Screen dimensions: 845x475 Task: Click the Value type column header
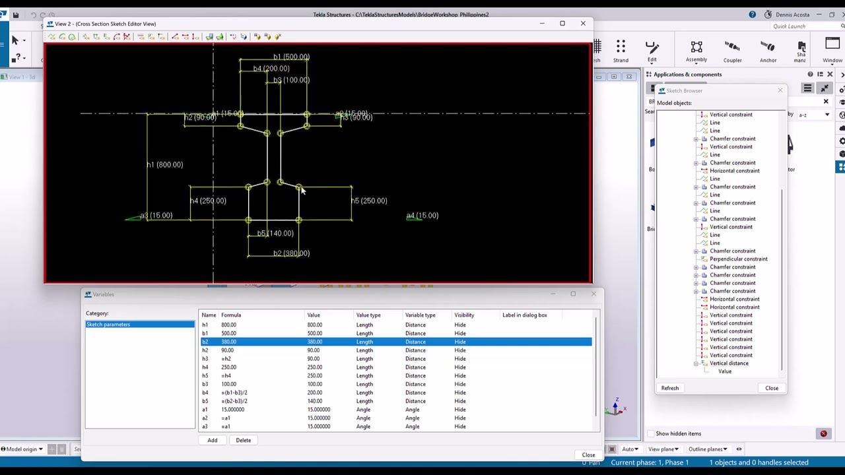(x=368, y=315)
